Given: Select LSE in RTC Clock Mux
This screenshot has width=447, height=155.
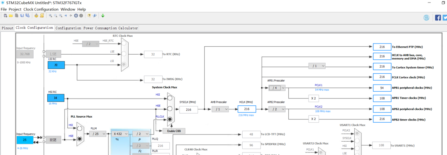Looking at the screenshot, I should coord(124,54).
